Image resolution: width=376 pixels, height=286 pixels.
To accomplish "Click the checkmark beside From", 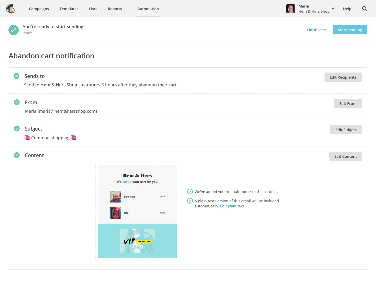I will tap(17, 102).
